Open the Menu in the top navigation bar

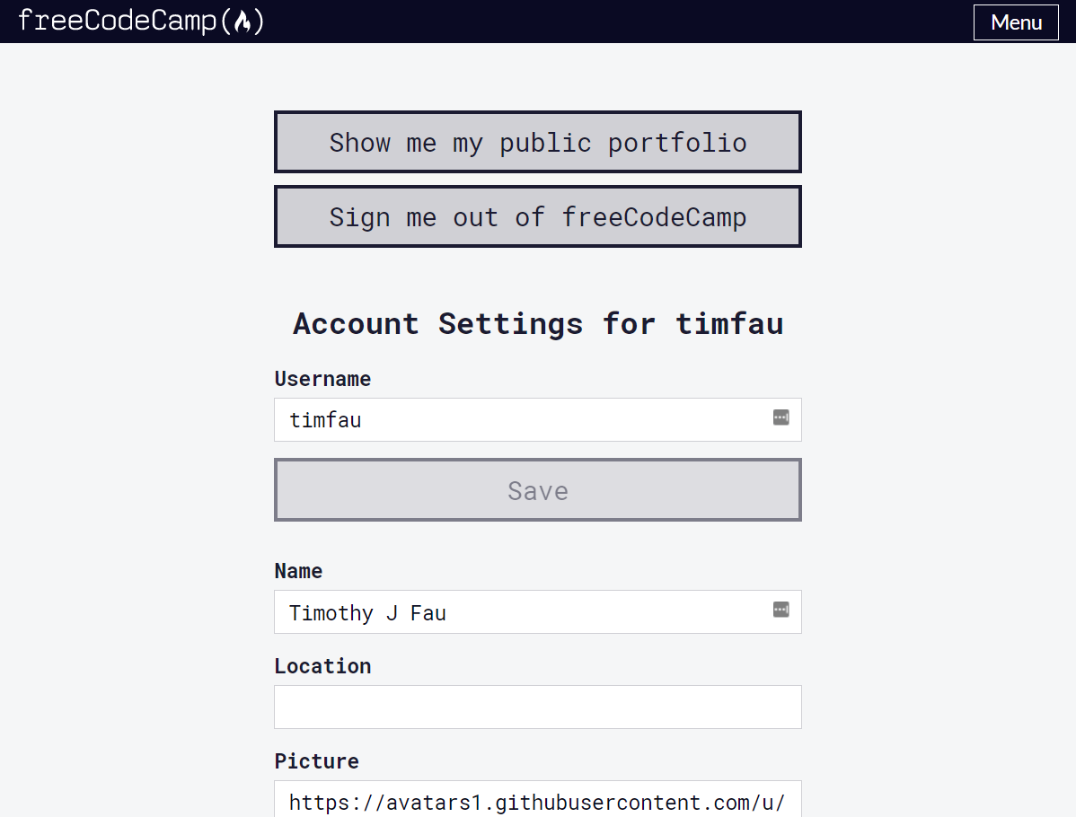[1016, 22]
